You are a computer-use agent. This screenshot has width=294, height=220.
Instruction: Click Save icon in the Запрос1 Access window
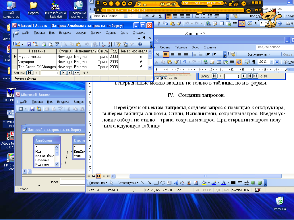[32, 109]
